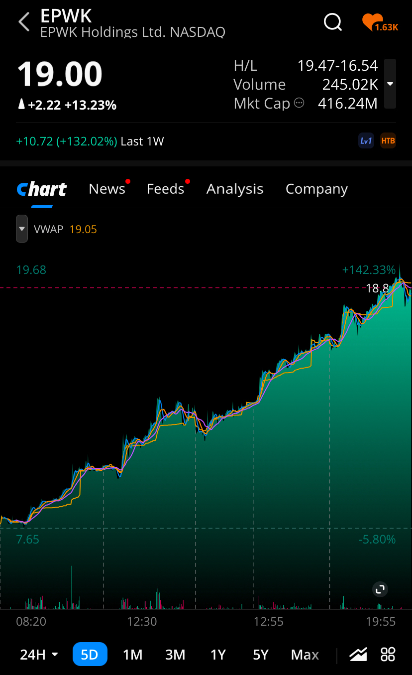Open the Company tab
Screen dimensions: 412x675
pyautogui.click(x=316, y=189)
